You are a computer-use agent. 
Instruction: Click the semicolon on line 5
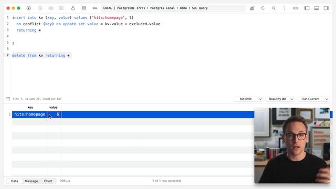pyautogui.click(x=13, y=43)
